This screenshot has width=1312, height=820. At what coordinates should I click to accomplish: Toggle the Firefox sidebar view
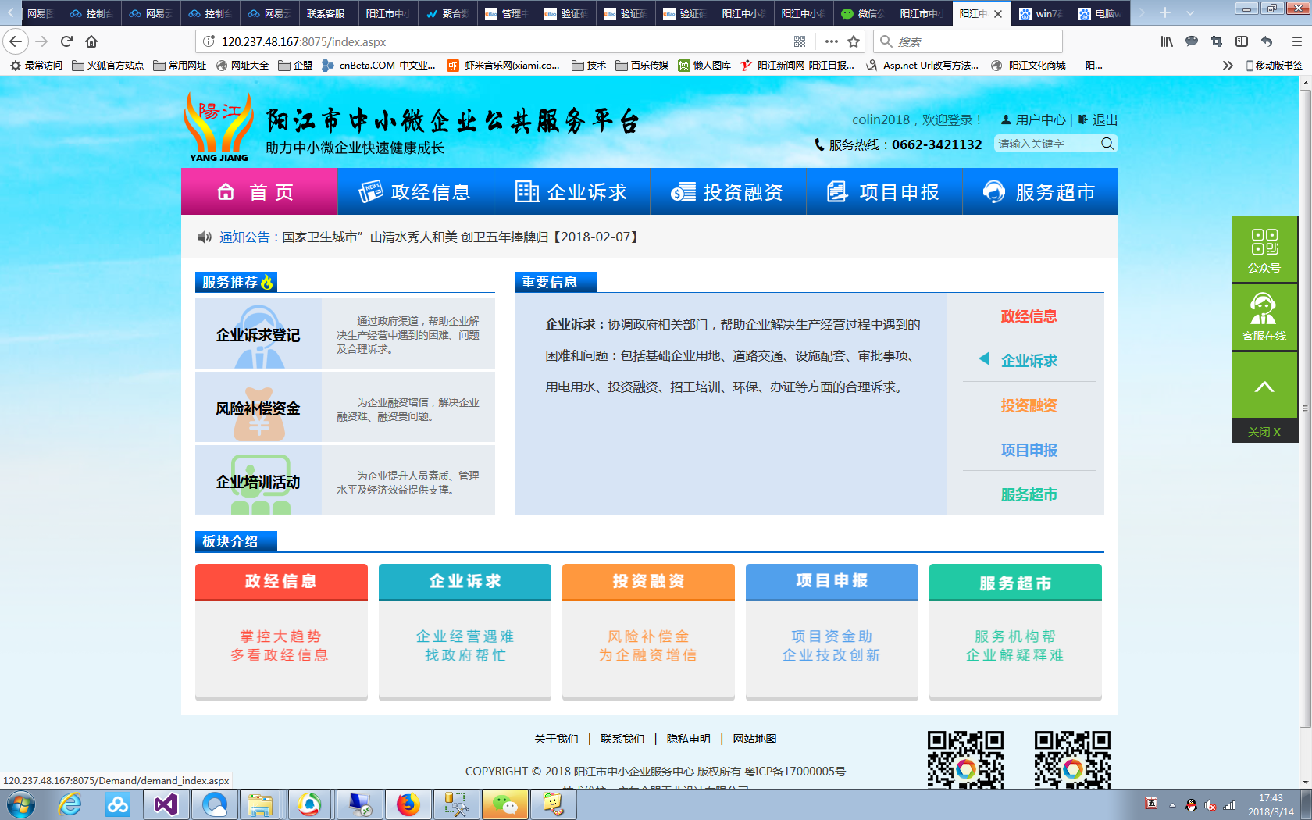(x=1241, y=41)
